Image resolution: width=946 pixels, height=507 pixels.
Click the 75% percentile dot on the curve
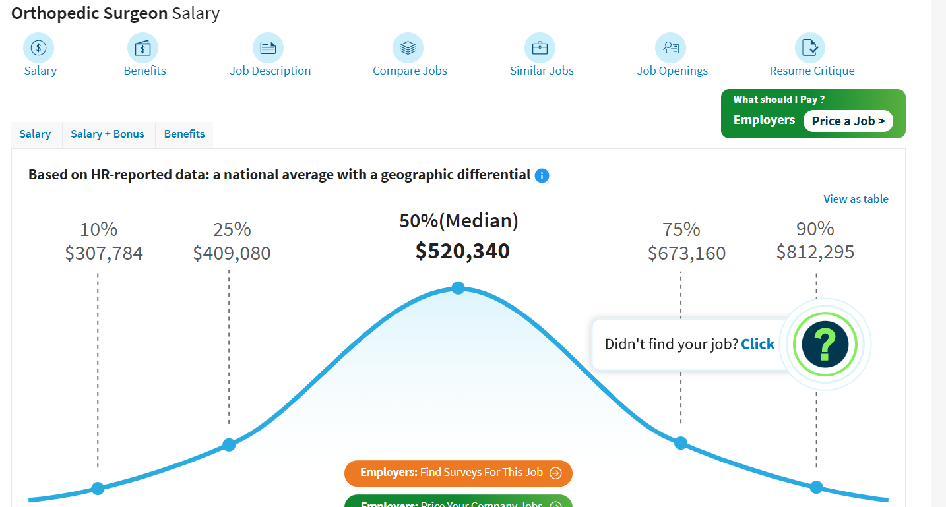pos(681,443)
